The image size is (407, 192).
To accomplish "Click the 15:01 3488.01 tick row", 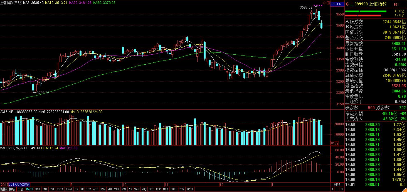I will pos(376,185).
